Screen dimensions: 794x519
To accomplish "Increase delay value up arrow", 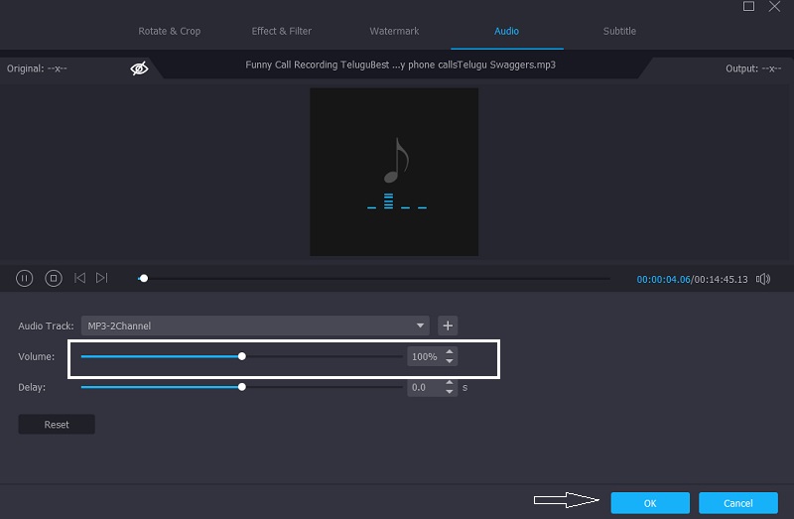I will [x=450, y=383].
